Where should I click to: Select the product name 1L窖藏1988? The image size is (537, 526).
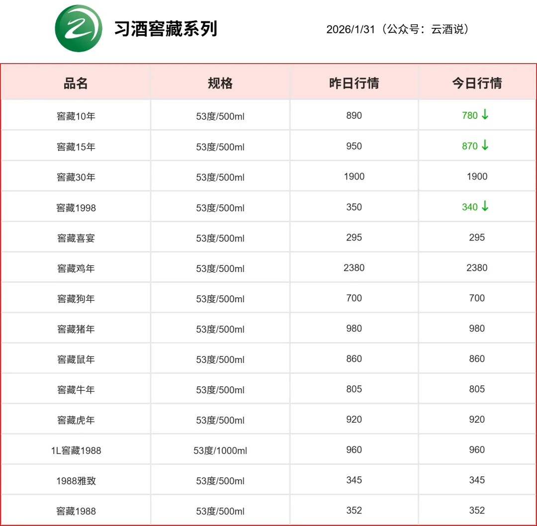pos(76,450)
